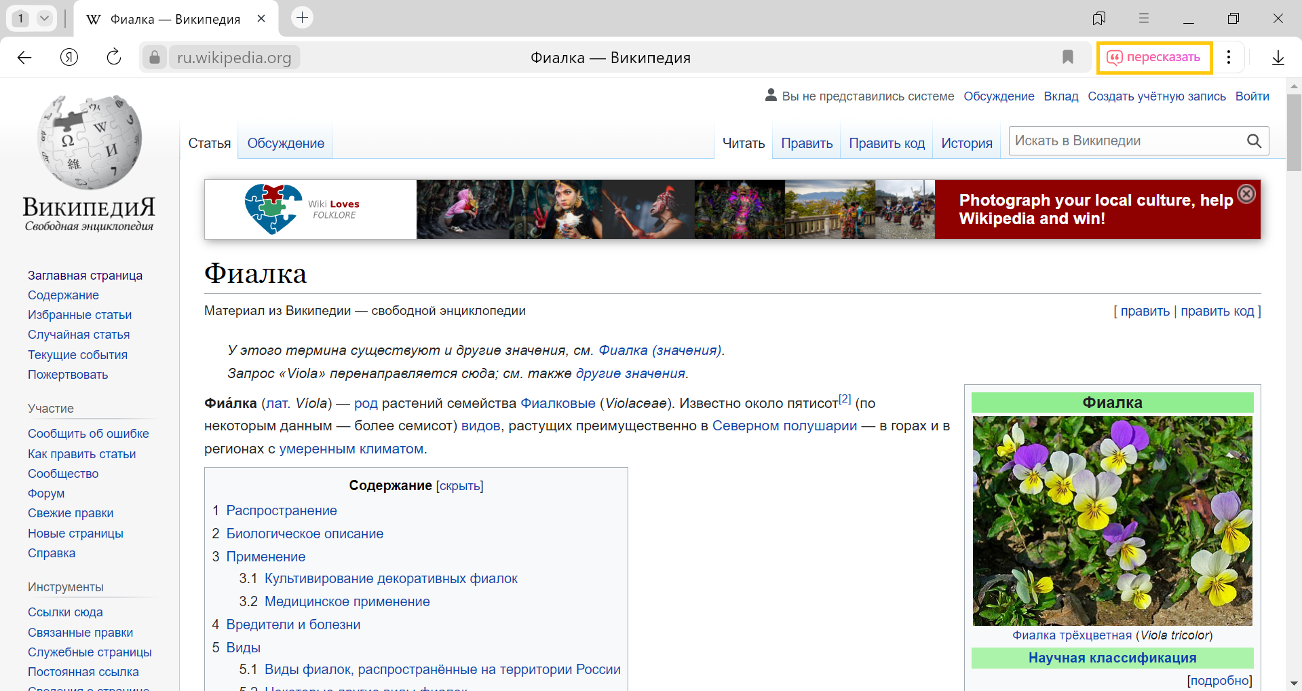
Task: Open the browser hamburger menu
Action: point(1144,18)
